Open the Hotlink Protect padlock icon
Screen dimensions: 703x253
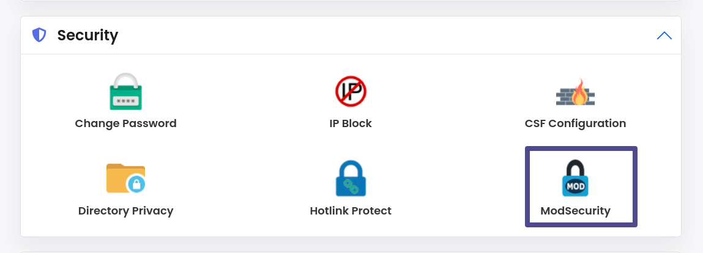point(351,178)
